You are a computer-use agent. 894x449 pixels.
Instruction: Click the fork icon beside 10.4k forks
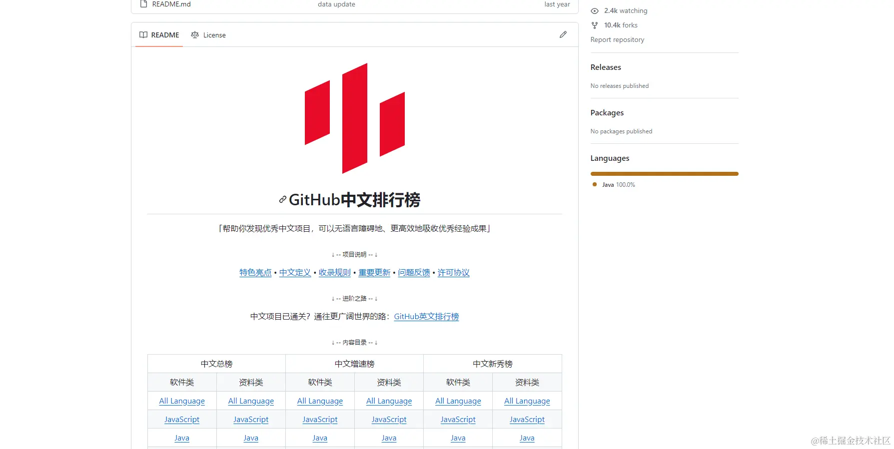point(595,25)
